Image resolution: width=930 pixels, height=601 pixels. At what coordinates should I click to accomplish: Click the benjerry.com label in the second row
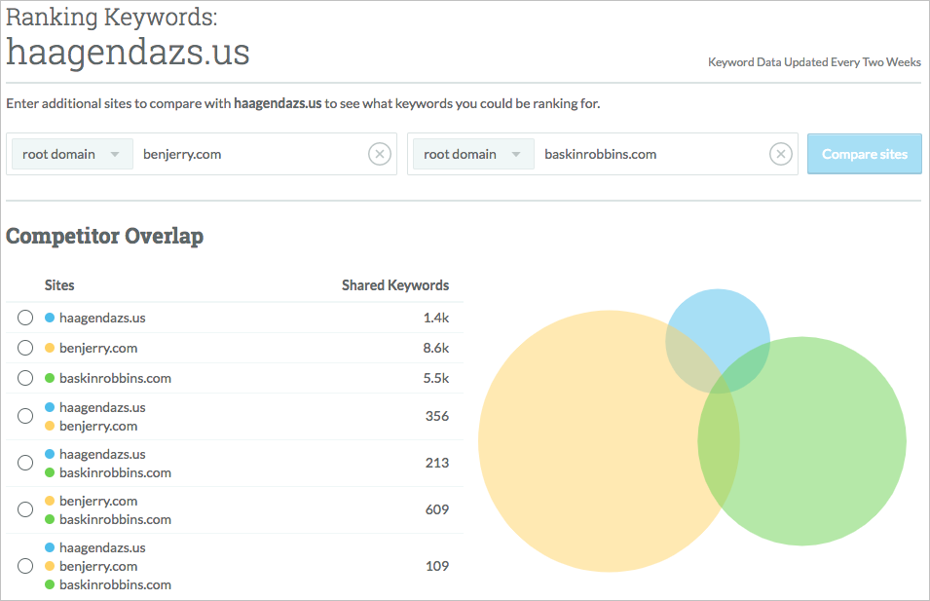(98, 349)
